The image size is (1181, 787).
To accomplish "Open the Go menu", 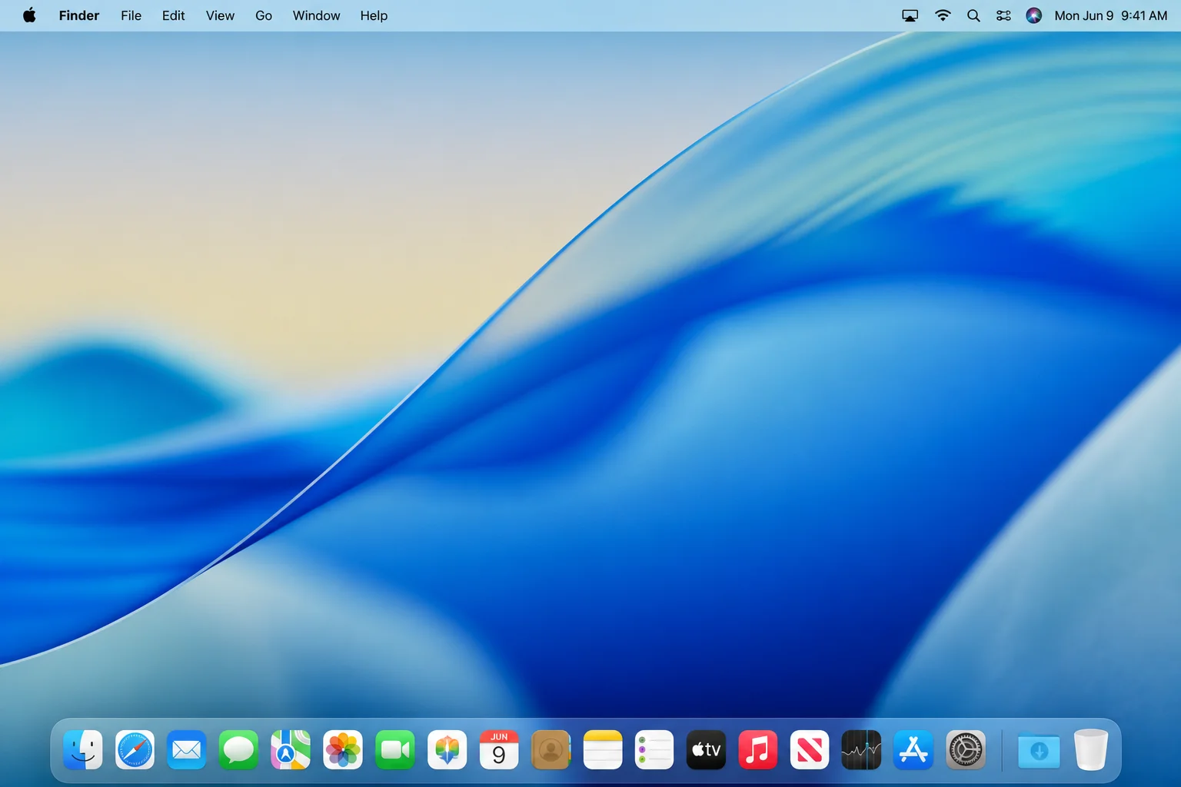I will click(x=264, y=15).
